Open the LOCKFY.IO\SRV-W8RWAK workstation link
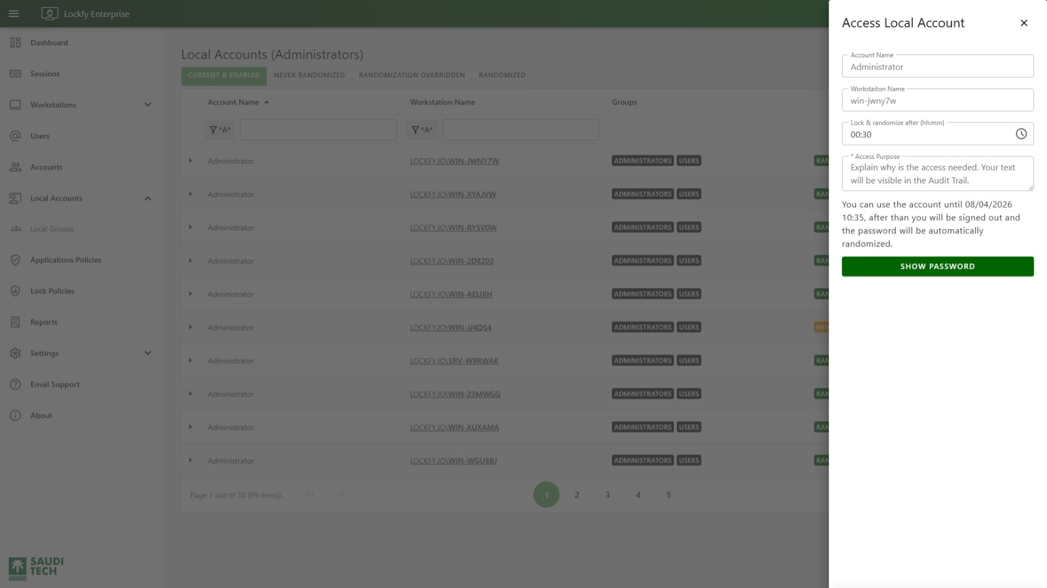 pyautogui.click(x=454, y=361)
